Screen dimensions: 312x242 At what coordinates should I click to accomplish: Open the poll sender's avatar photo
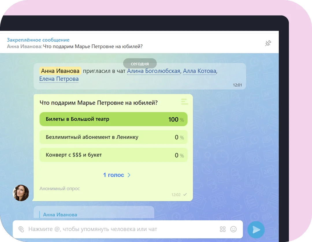21,193
